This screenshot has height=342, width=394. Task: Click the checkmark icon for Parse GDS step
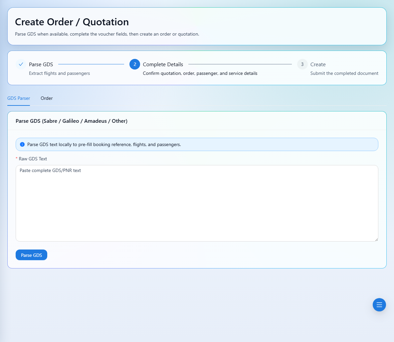[x=21, y=64]
